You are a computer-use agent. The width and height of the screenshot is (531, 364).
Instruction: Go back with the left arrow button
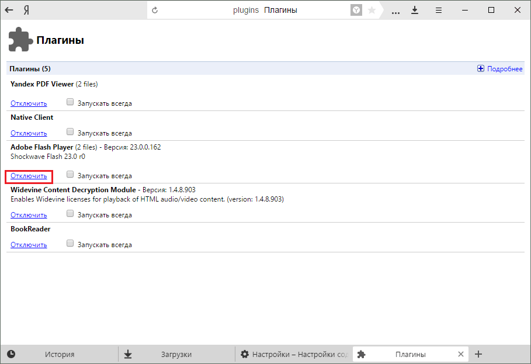9,10
